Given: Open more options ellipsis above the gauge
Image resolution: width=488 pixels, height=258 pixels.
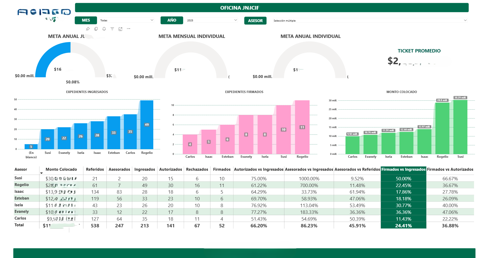Looking at the screenshot, I should (x=129, y=29).
